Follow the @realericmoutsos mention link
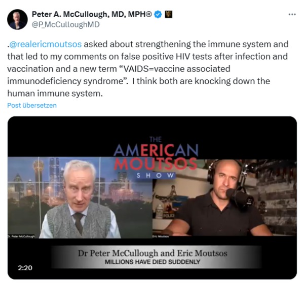 46,44
